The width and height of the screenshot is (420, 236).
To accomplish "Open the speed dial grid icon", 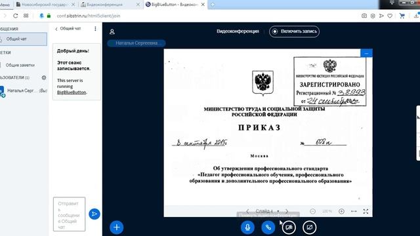I will 26,16.
